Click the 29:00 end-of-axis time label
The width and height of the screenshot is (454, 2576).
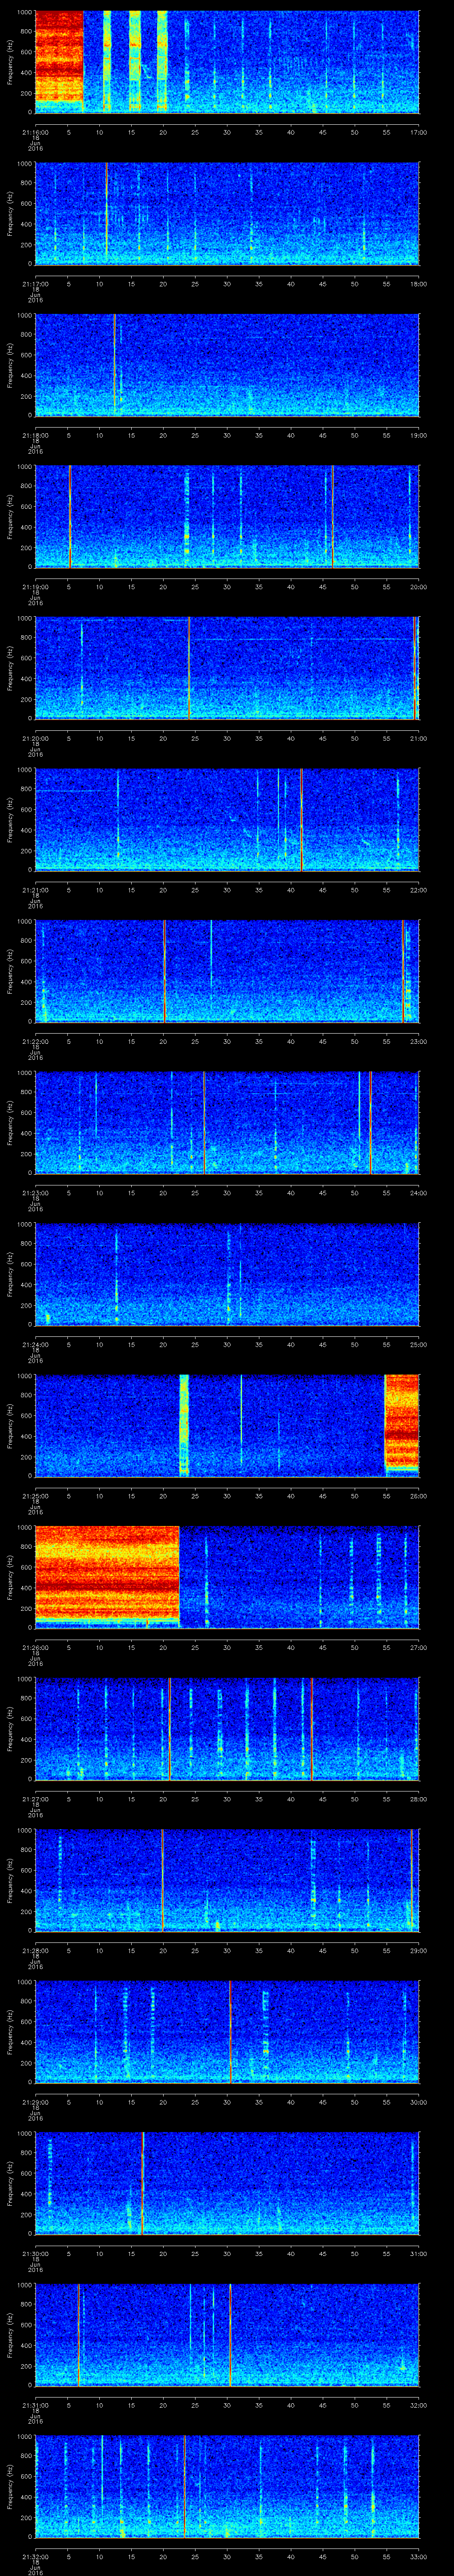coord(418,1950)
